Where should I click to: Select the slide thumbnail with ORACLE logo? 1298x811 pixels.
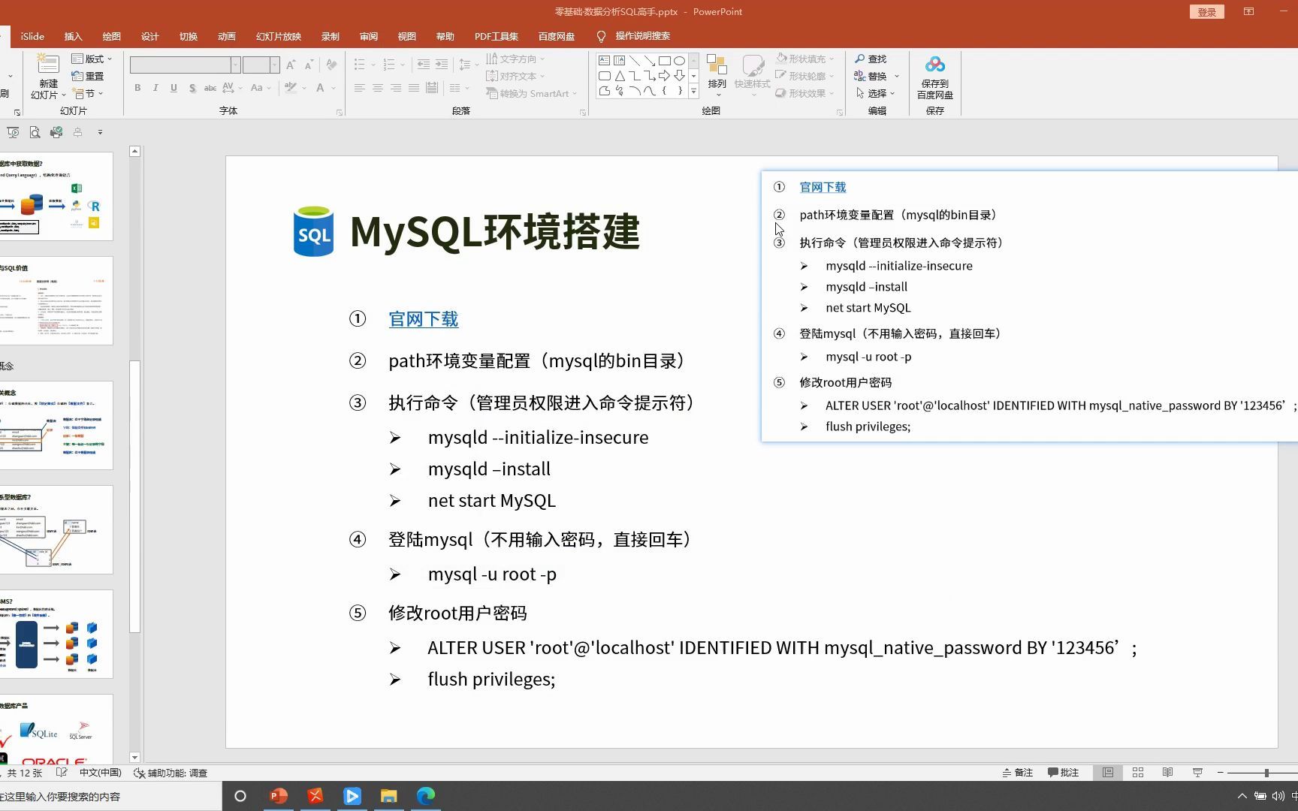pos(56,728)
